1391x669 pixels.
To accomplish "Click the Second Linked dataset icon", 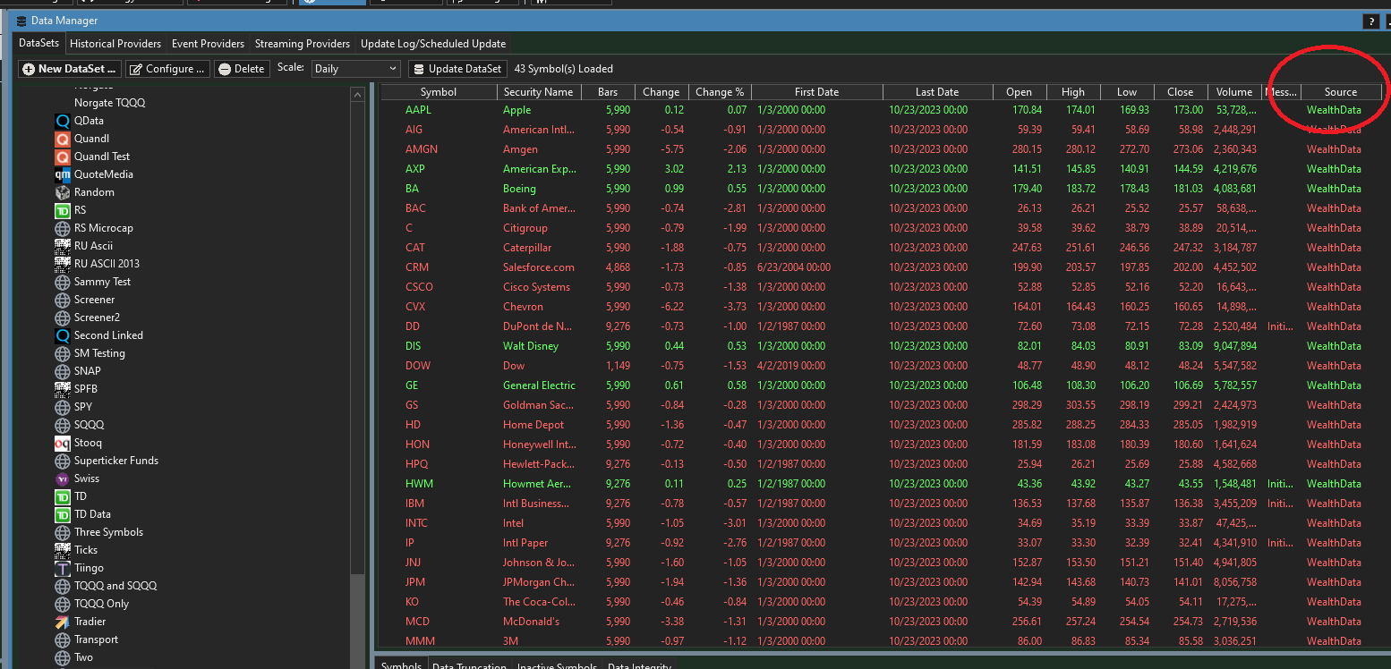I will [x=63, y=335].
